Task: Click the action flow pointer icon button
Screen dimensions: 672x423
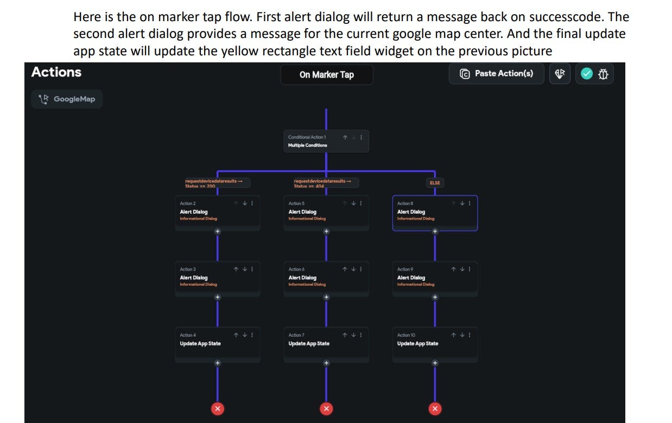Action: [x=560, y=74]
